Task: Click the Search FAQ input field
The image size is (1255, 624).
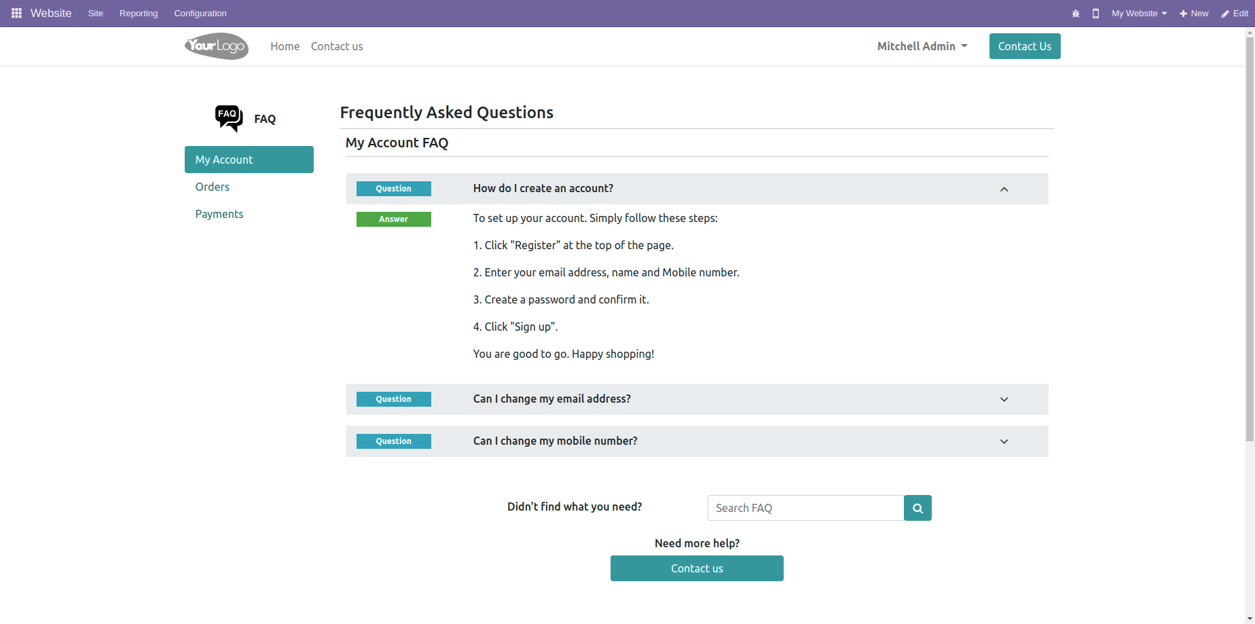Action: click(x=805, y=508)
